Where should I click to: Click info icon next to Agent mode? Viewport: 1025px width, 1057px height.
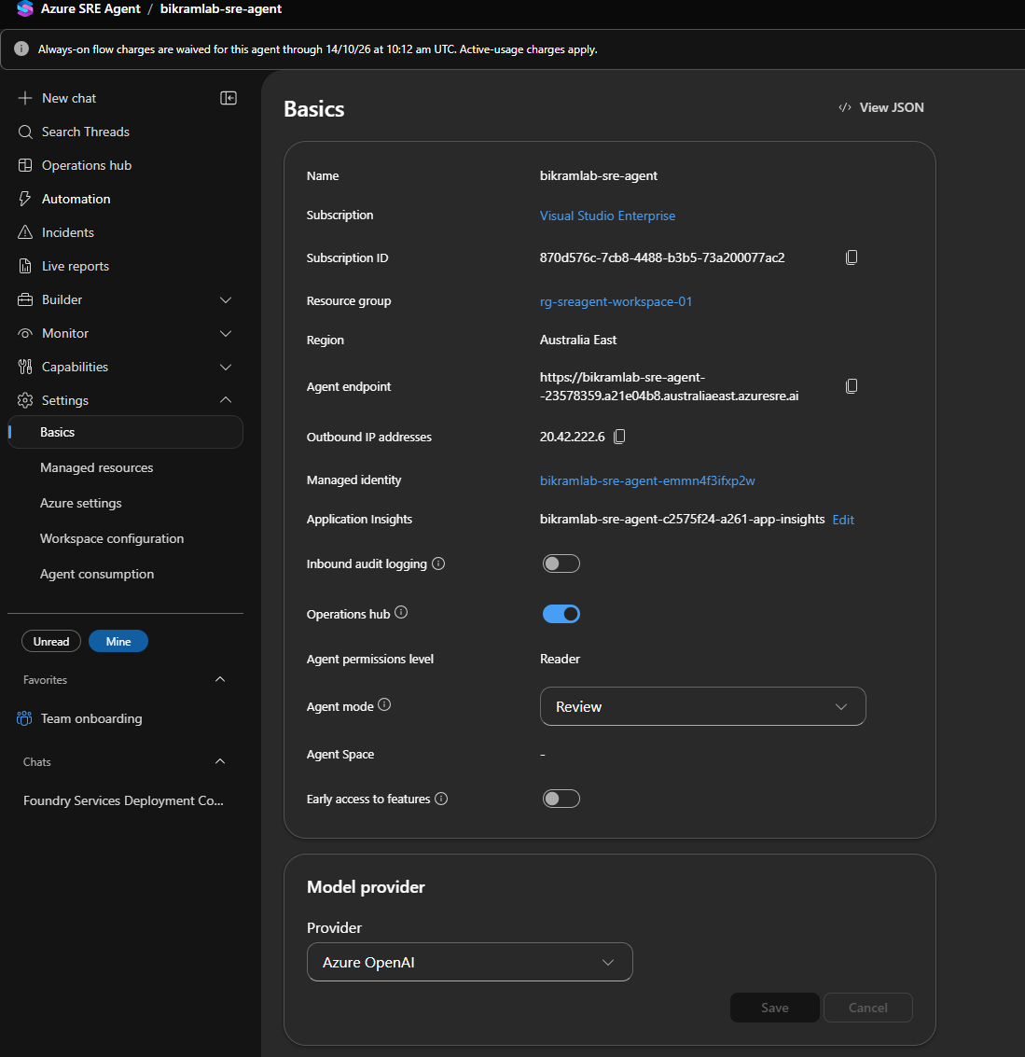click(x=384, y=704)
